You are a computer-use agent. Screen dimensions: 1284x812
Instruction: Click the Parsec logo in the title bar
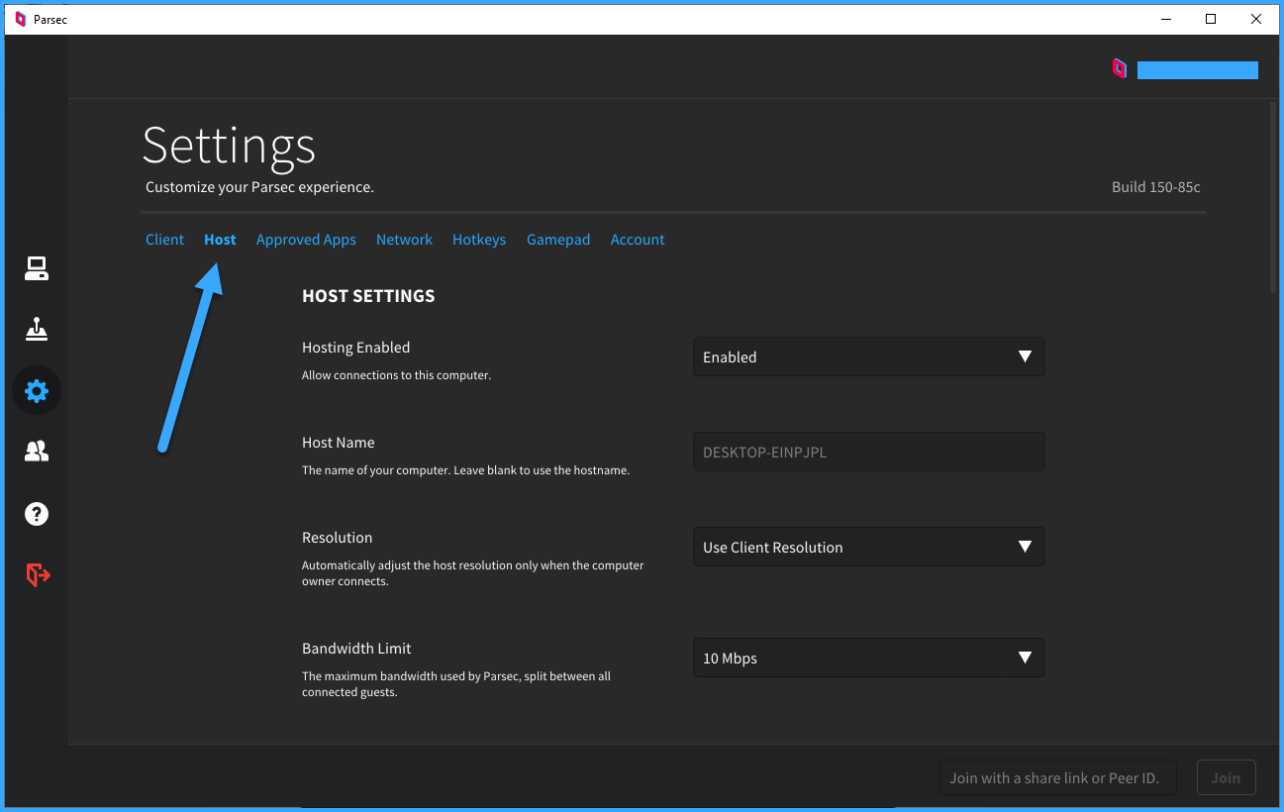(x=20, y=19)
